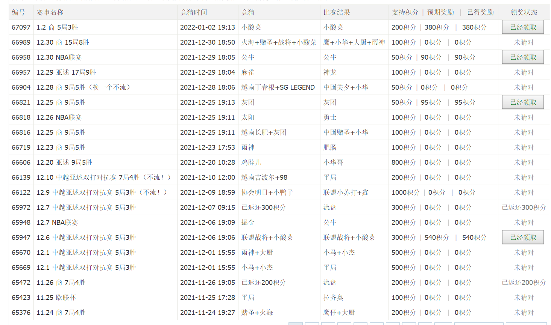The height and width of the screenshot is (325, 551).
Task: Click the 比赛结果 column header
Action: (337, 12)
